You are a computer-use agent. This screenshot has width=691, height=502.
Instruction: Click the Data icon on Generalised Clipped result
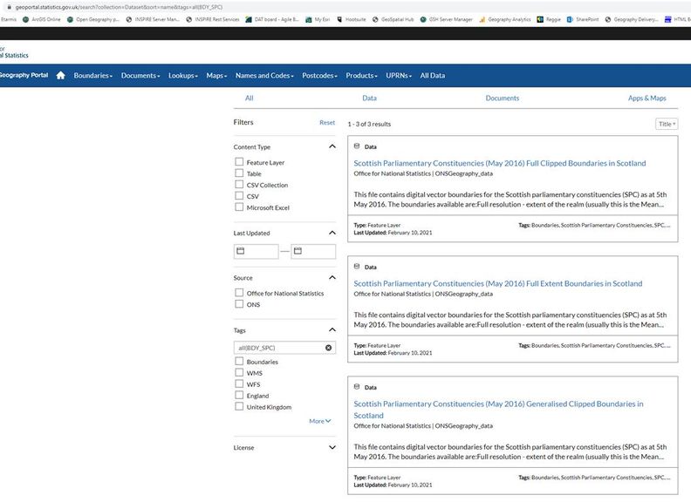(x=357, y=387)
